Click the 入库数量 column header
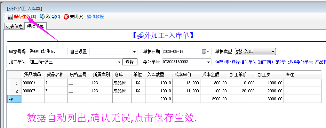The width and height of the screenshot is (326, 128). pos(159,74)
